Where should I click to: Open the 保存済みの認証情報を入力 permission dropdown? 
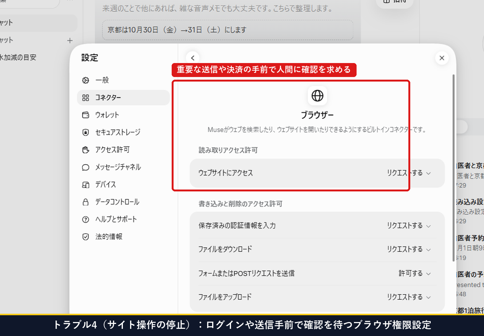click(x=409, y=226)
